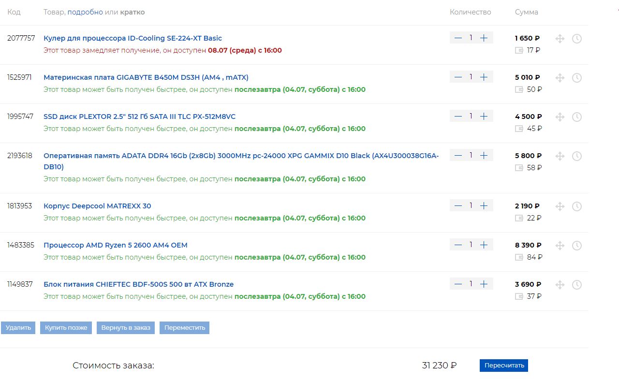Click the quantity field of the PLEXTOR SSD
Viewport: 619px width, 381px height.
[x=471, y=116]
